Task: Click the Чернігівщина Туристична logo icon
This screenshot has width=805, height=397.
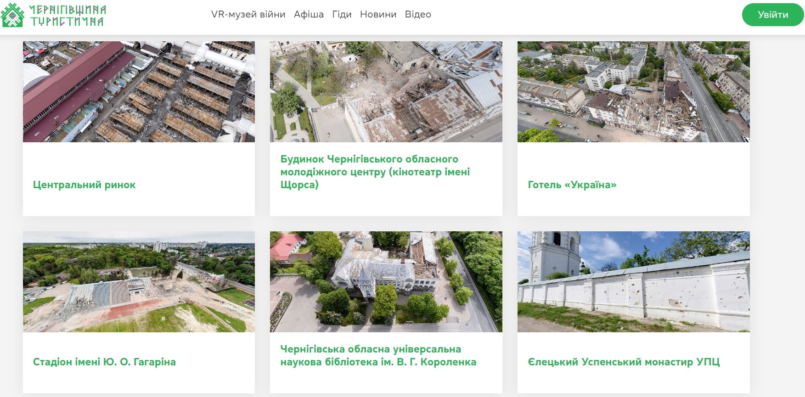Action: (x=12, y=15)
